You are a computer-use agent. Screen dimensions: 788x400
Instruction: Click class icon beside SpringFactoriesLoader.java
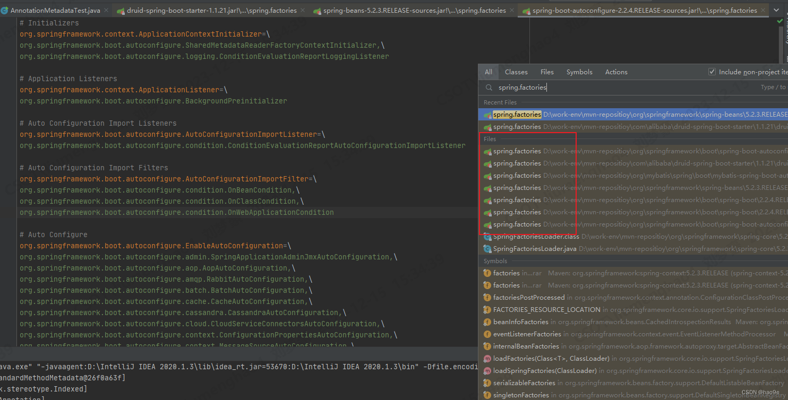tap(487, 249)
